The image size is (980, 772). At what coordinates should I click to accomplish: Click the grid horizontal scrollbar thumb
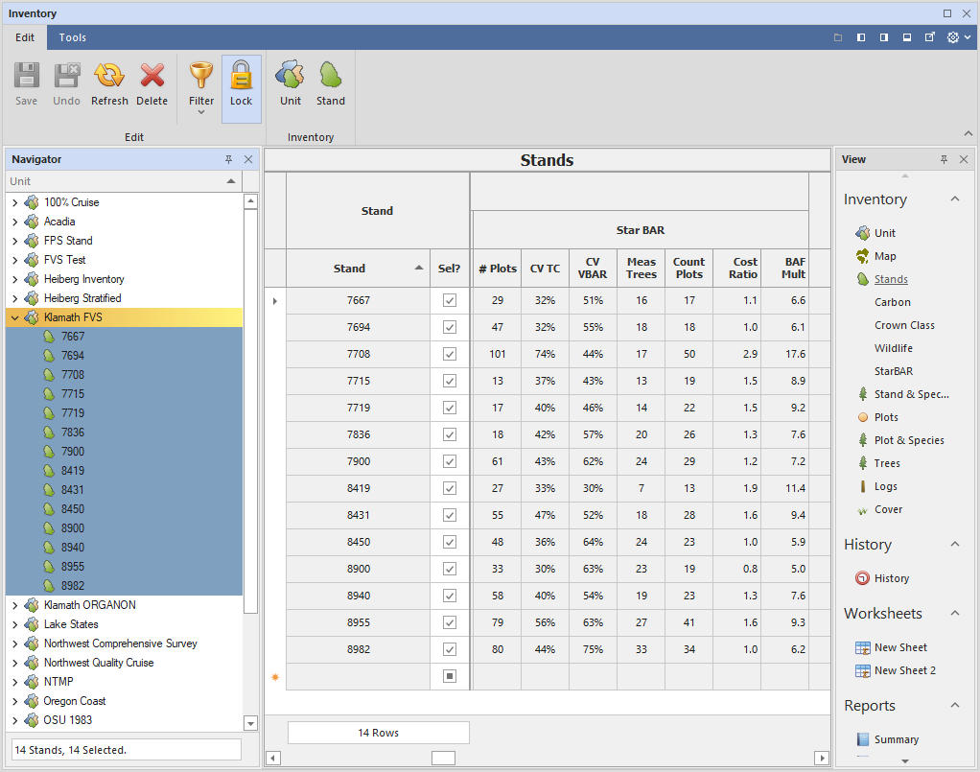click(443, 759)
